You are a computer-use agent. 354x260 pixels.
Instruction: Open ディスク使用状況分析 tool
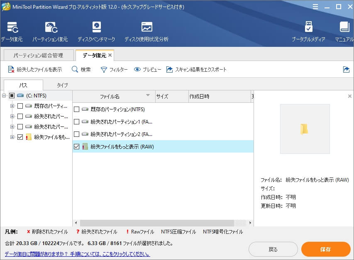tap(146, 32)
